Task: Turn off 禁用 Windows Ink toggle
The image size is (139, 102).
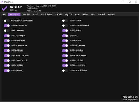Action: click(x=7, y=46)
